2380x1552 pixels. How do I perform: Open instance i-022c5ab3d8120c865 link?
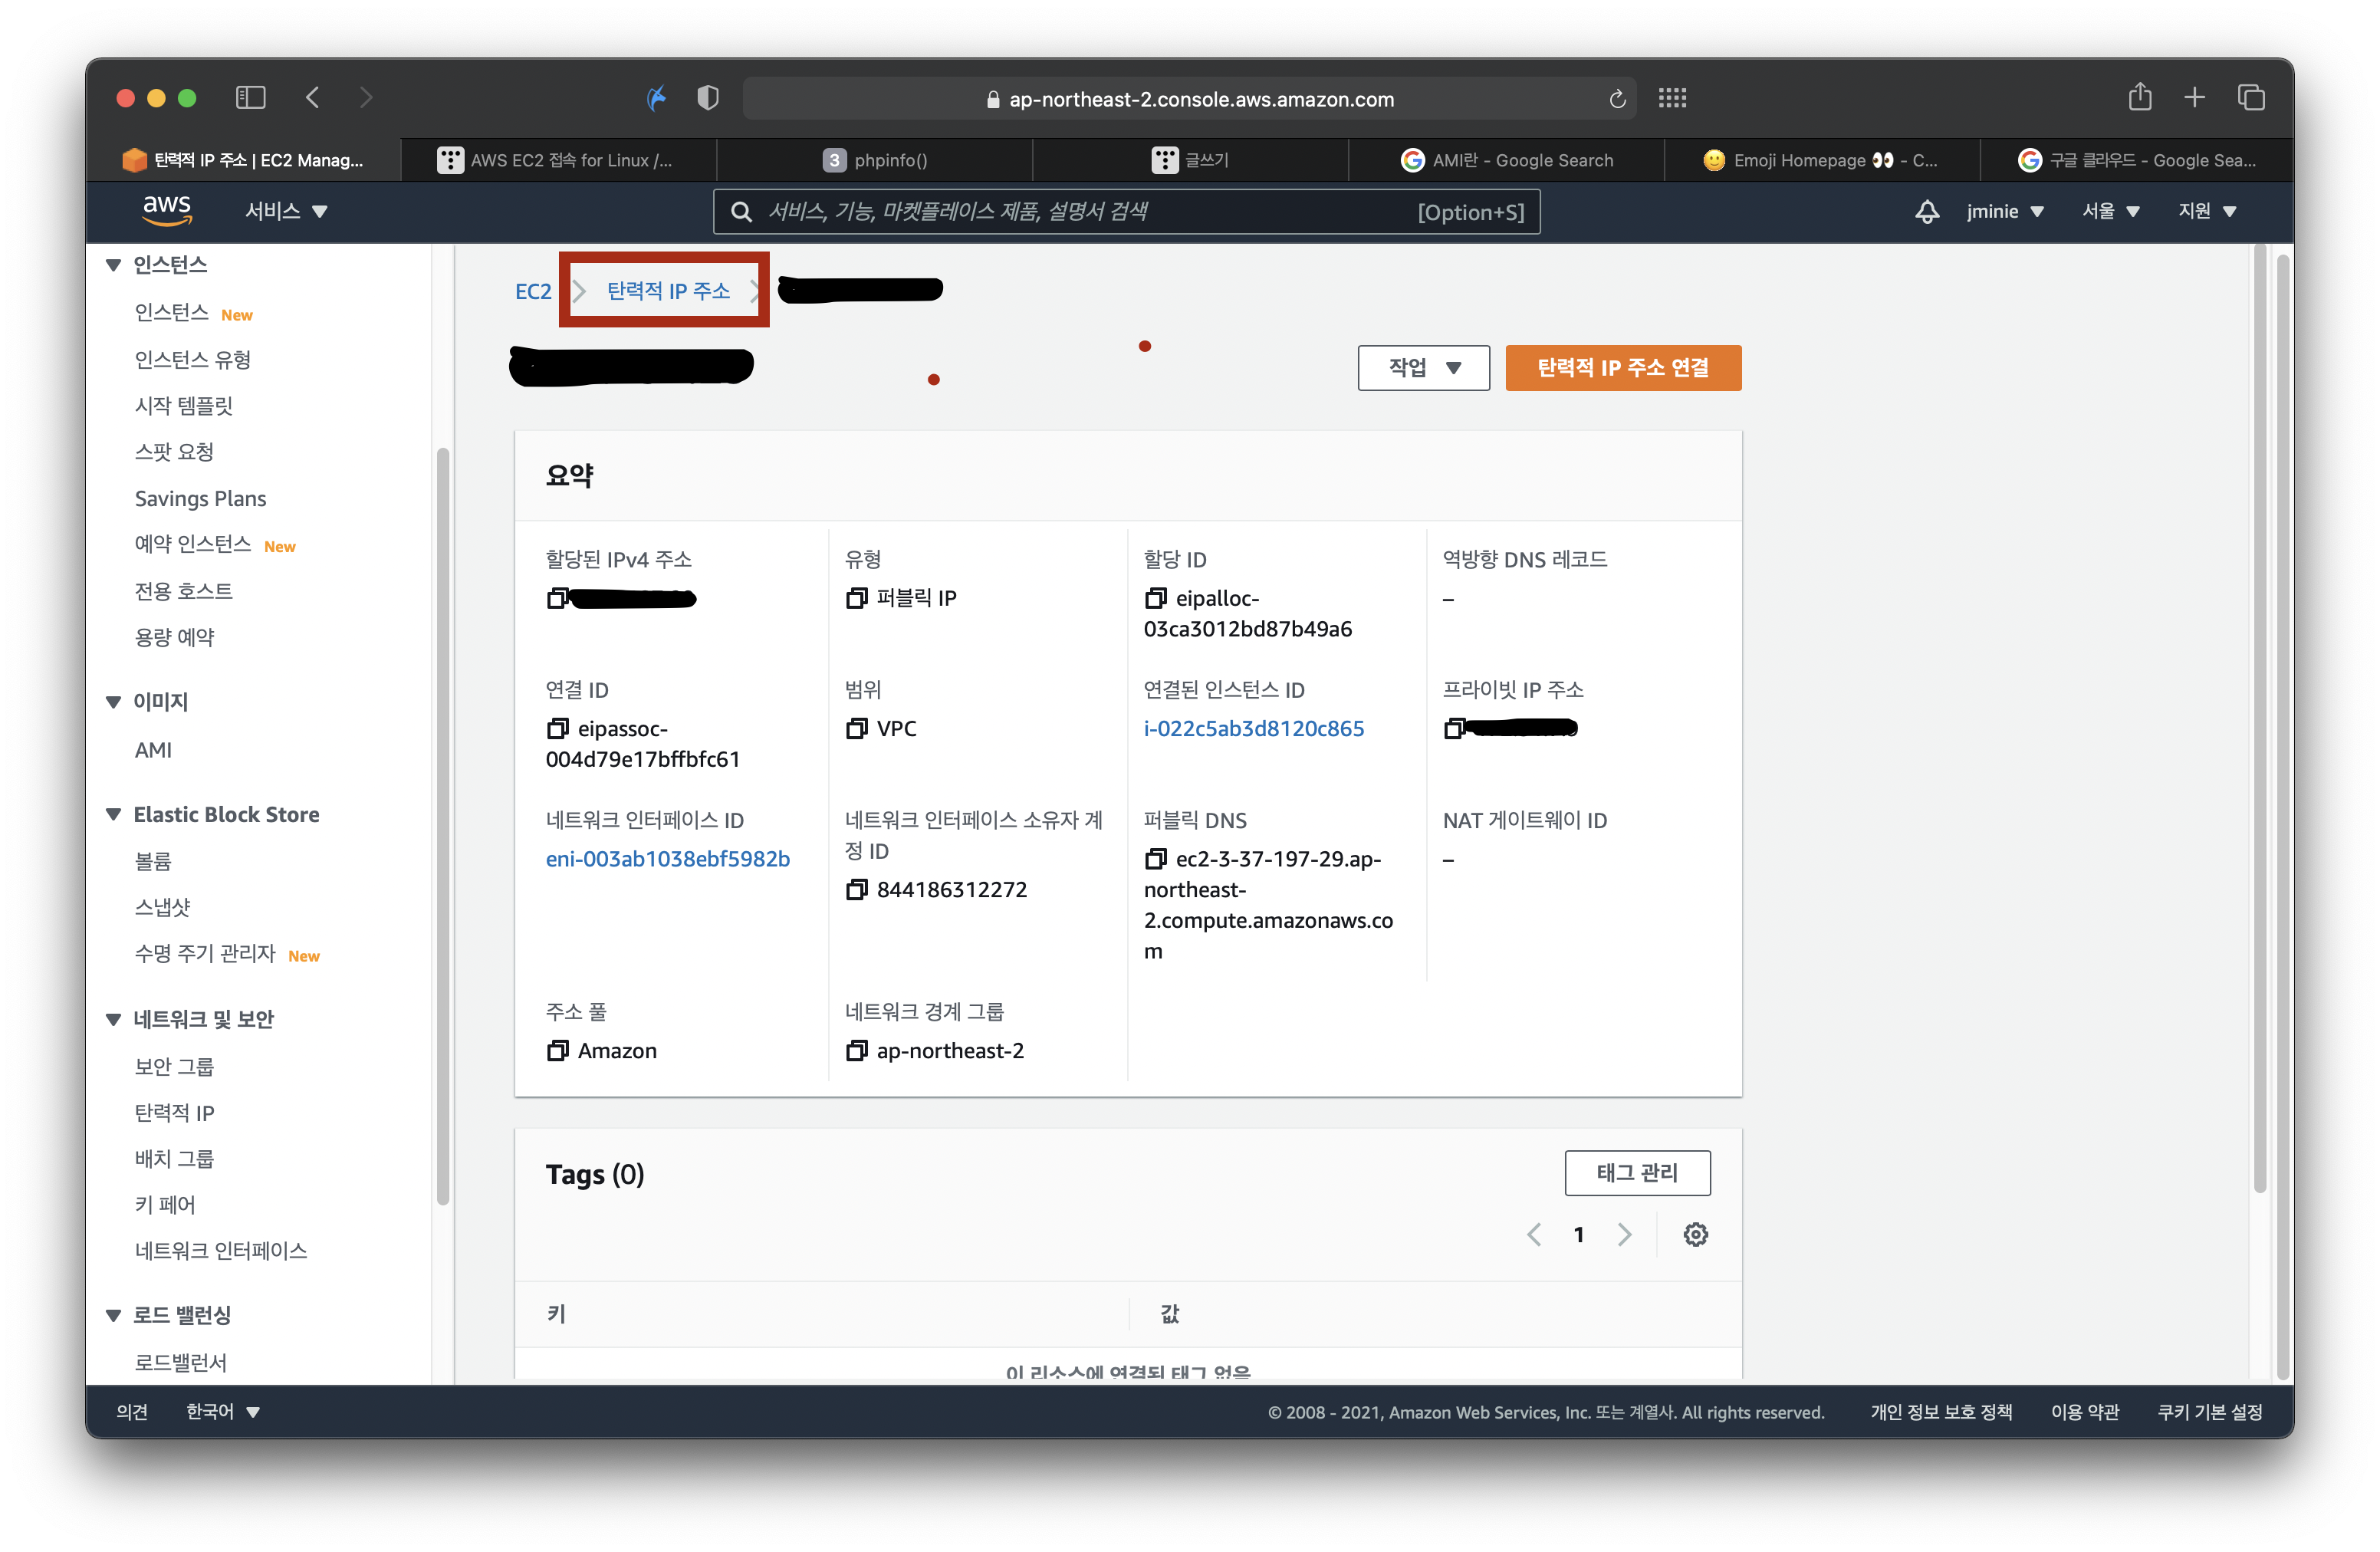[x=1253, y=728]
